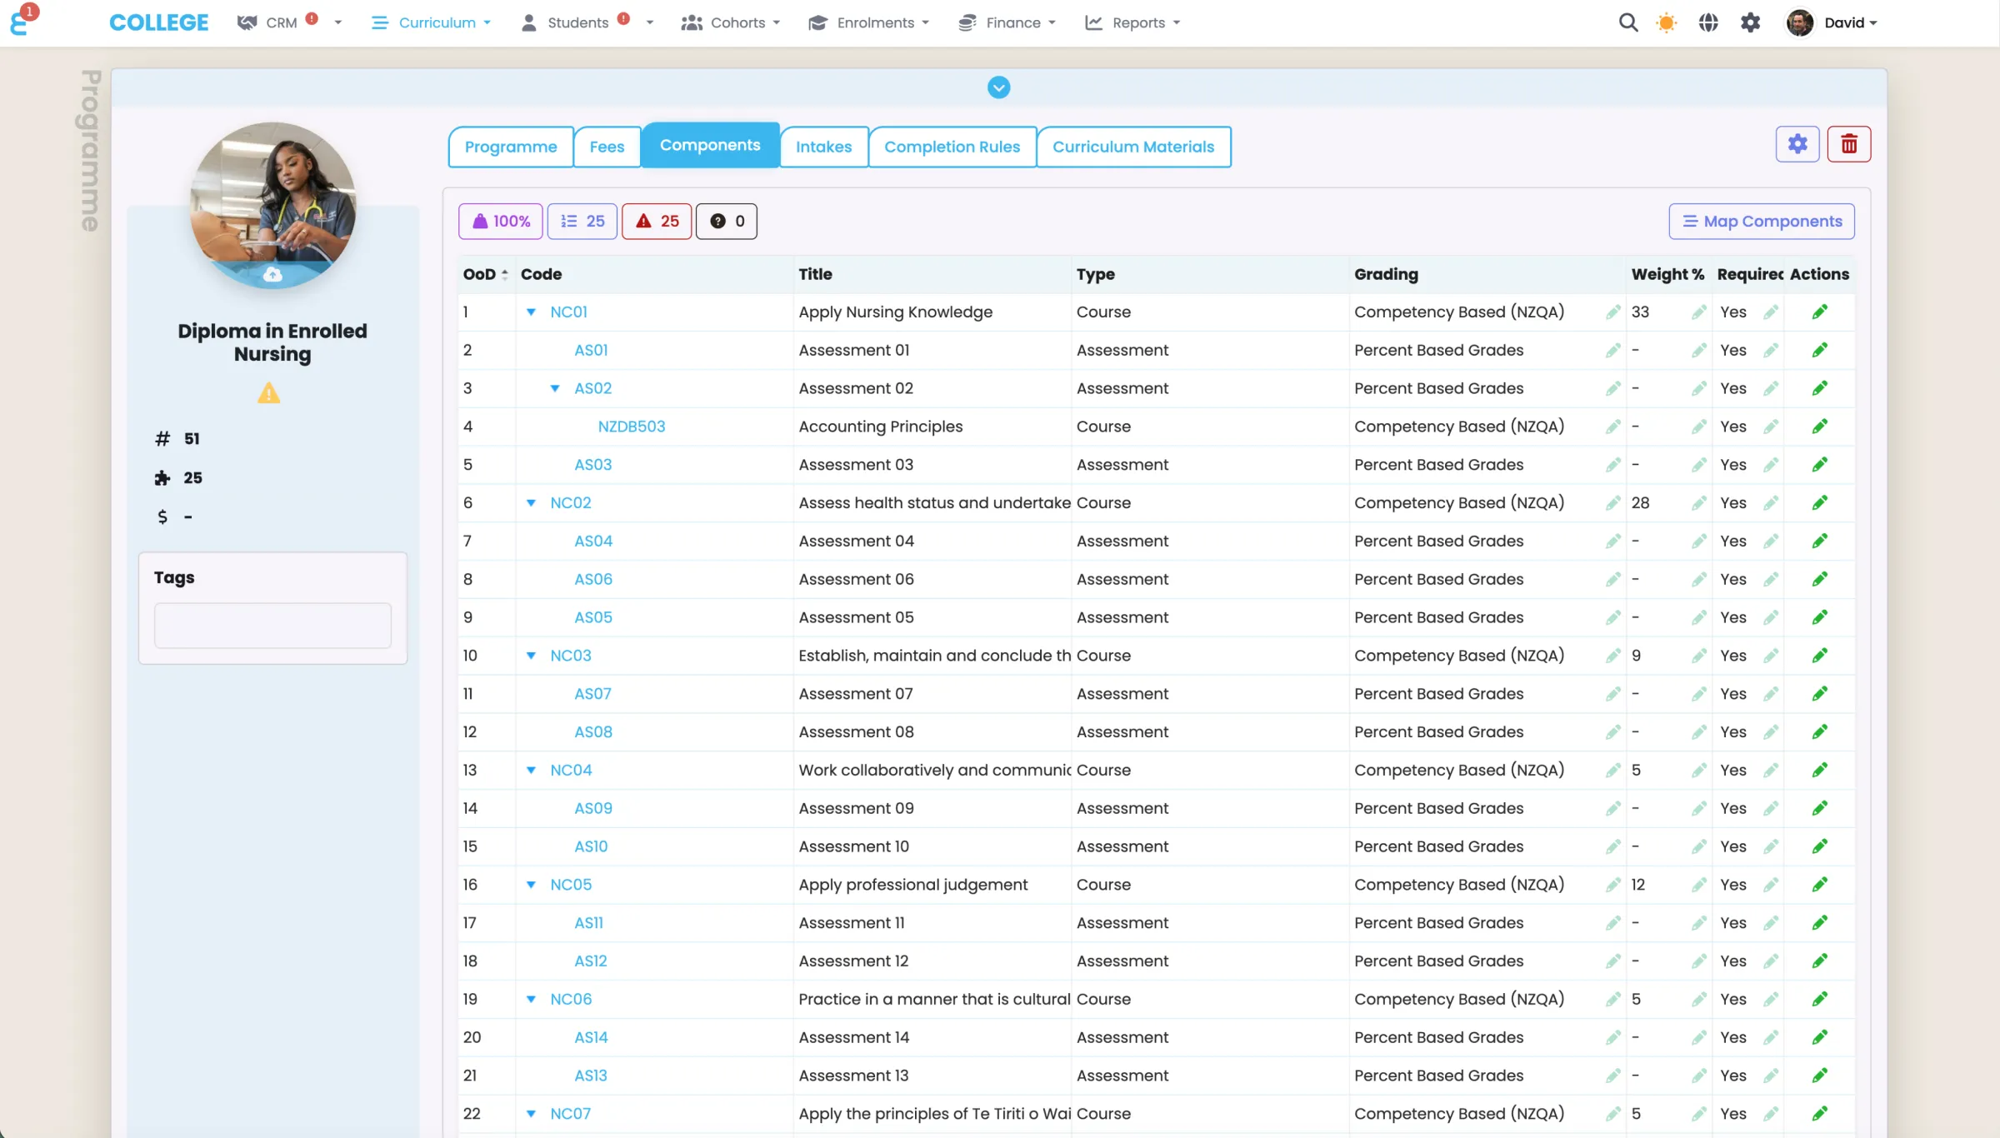Collapse the NC06 tree row
Viewport: 2000px width, 1138px height.
click(x=531, y=1000)
